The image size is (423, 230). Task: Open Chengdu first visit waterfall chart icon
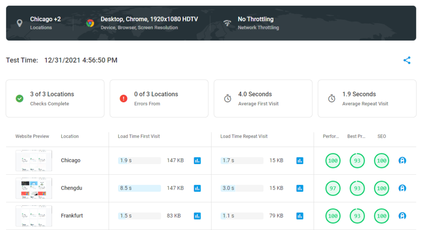click(197, 188)
